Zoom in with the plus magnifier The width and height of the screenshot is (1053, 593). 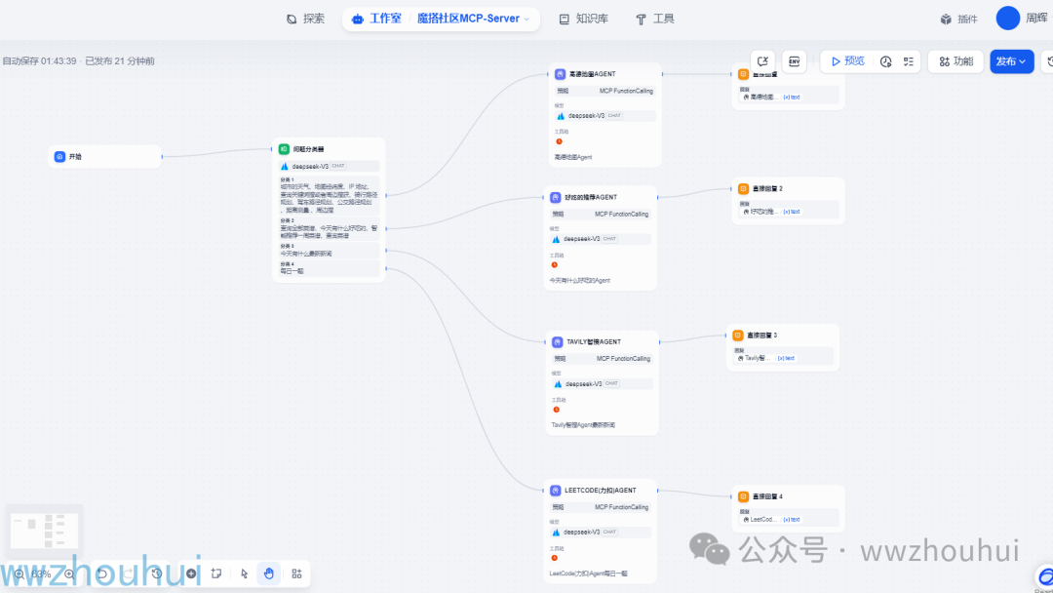[x=69, y=573]
